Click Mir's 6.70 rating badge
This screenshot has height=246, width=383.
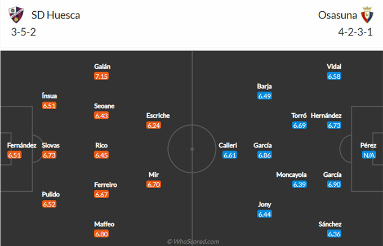pyautogui.click(x=154, y=184)
